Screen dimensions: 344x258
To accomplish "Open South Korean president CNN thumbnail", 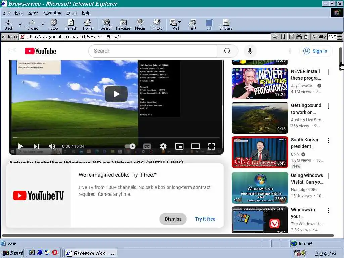I will point(260,152).
